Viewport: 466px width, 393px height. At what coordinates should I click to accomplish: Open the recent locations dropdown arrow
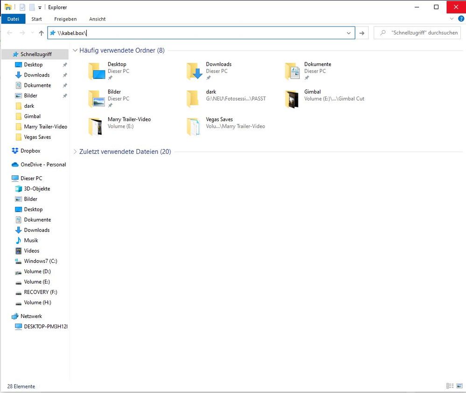point(32,33)
